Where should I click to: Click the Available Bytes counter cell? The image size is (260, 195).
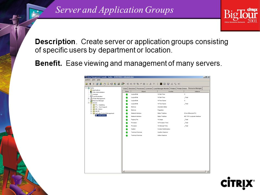click(162, 107)
